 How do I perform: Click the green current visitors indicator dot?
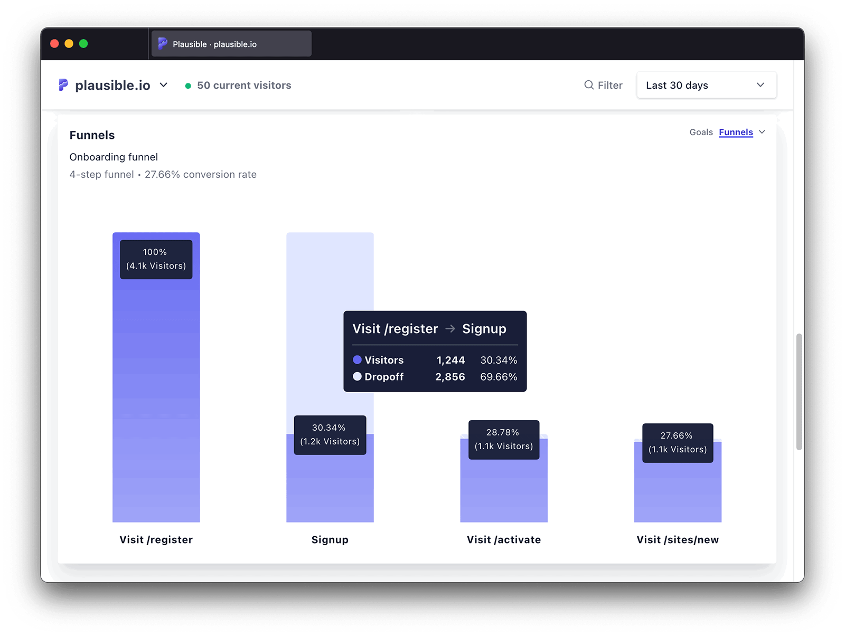(x=187, y=85)
